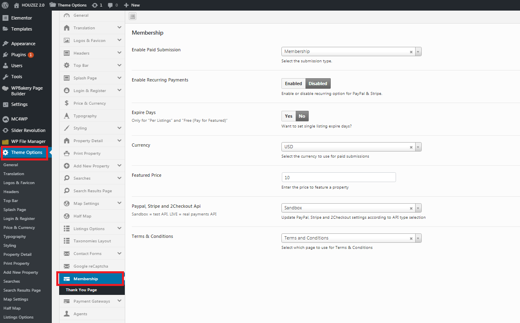
Task: Click the Tools wrench icon
Action: (5, 77)
